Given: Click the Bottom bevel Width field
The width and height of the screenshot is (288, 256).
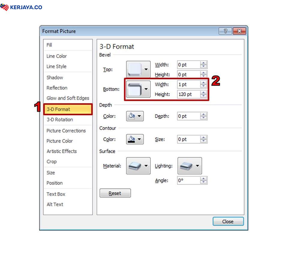Looking at the screenshot, I should coord(189,84).
